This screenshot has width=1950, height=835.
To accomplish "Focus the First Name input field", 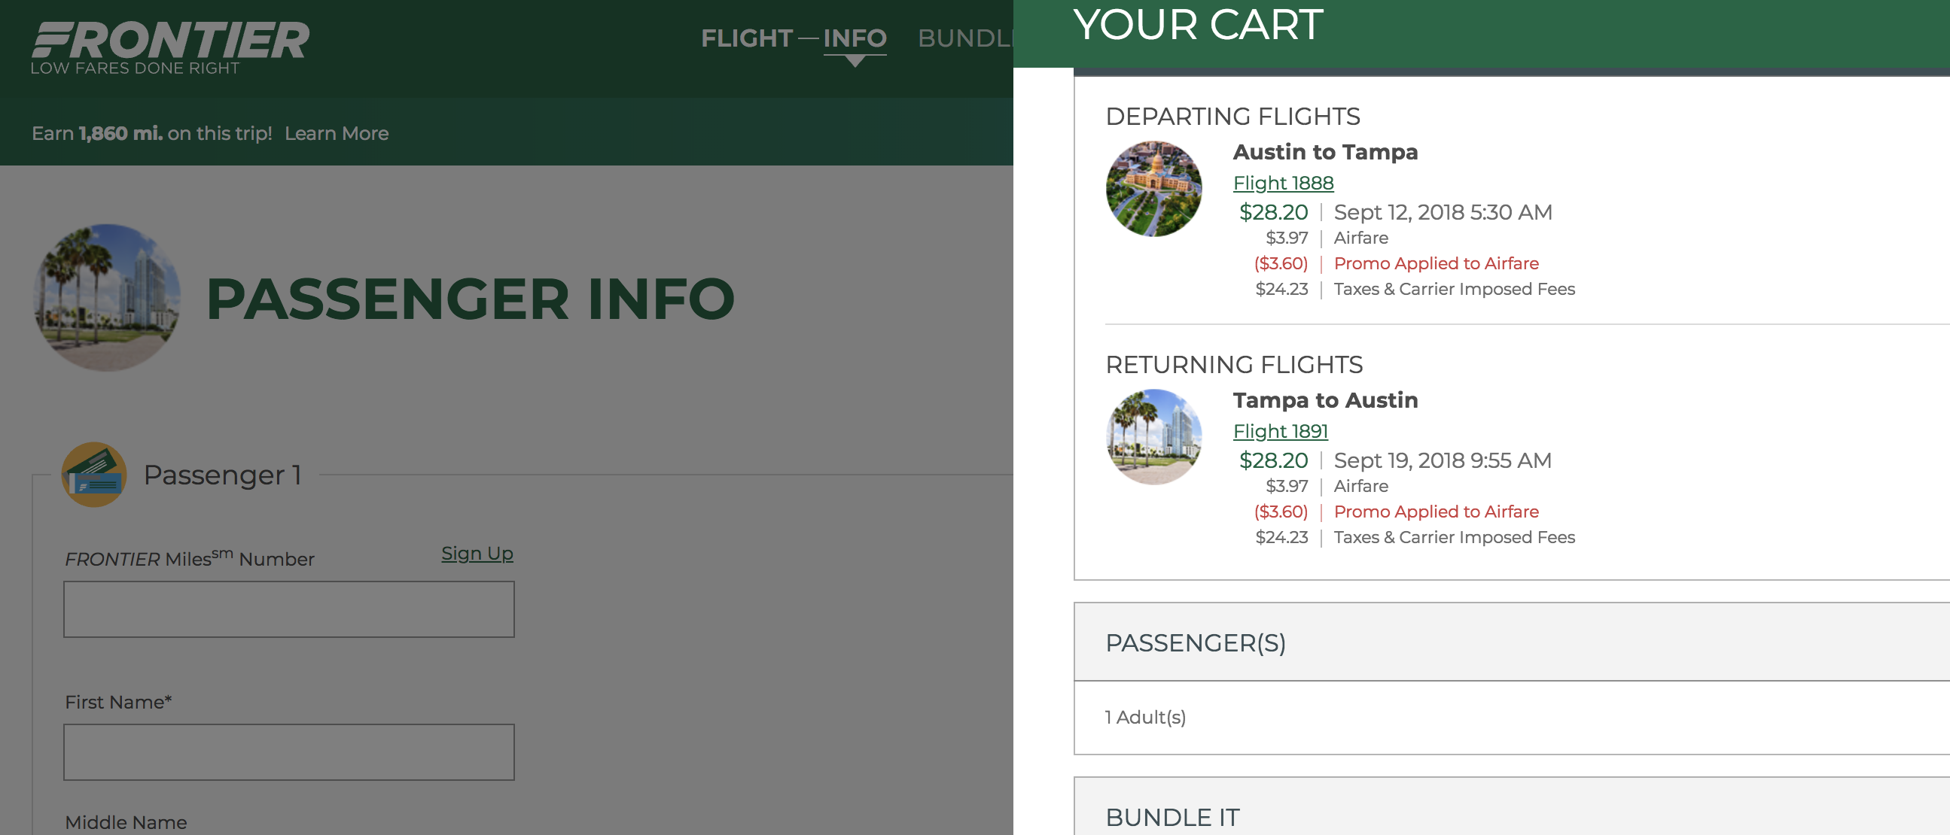I will pos(289,751).
